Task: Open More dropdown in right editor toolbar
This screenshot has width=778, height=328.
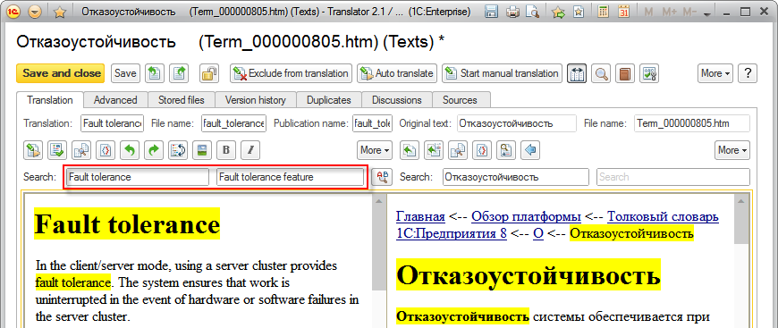Action: pos(732,150)
